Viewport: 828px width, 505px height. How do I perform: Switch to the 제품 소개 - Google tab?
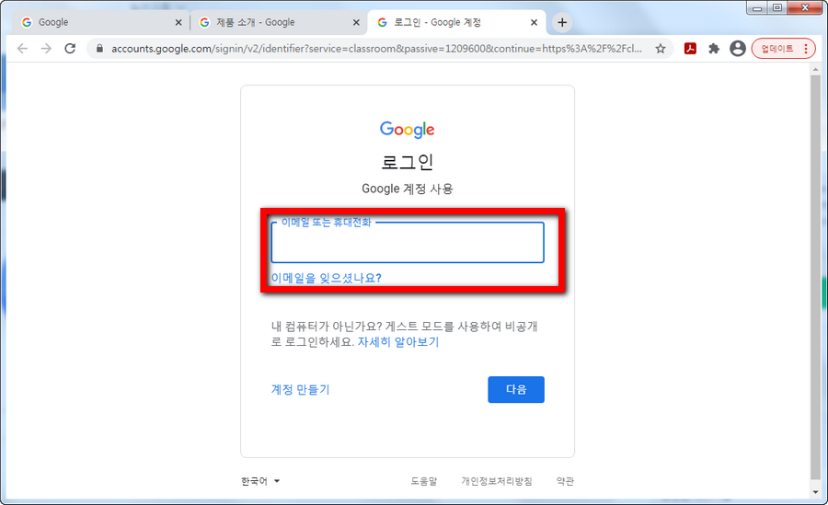pyautogui.click(x=278, y=22)
